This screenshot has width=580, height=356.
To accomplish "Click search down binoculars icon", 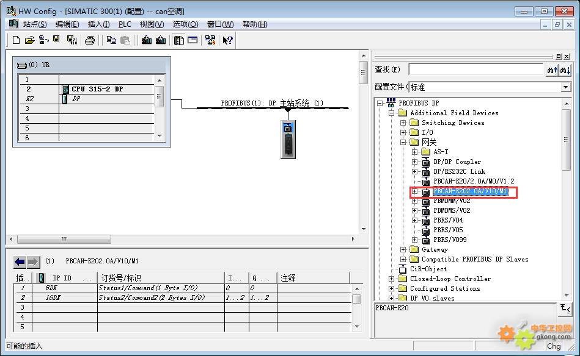I will pyautogui.click(x=565, y=69).
